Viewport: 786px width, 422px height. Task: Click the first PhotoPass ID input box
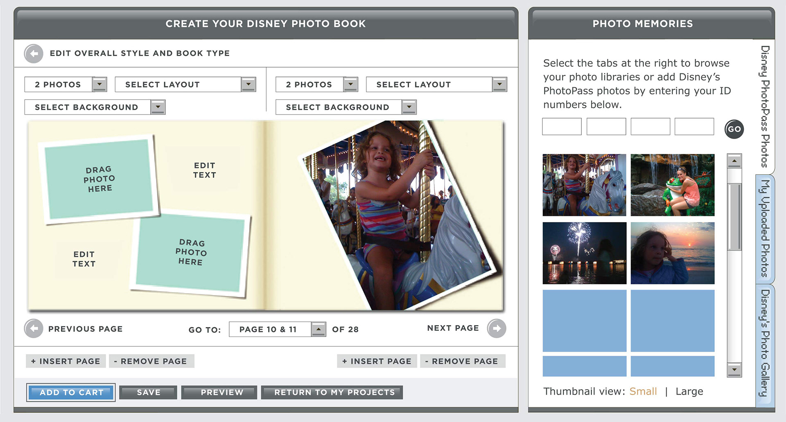pyautogui.click(x=562, y=127)
